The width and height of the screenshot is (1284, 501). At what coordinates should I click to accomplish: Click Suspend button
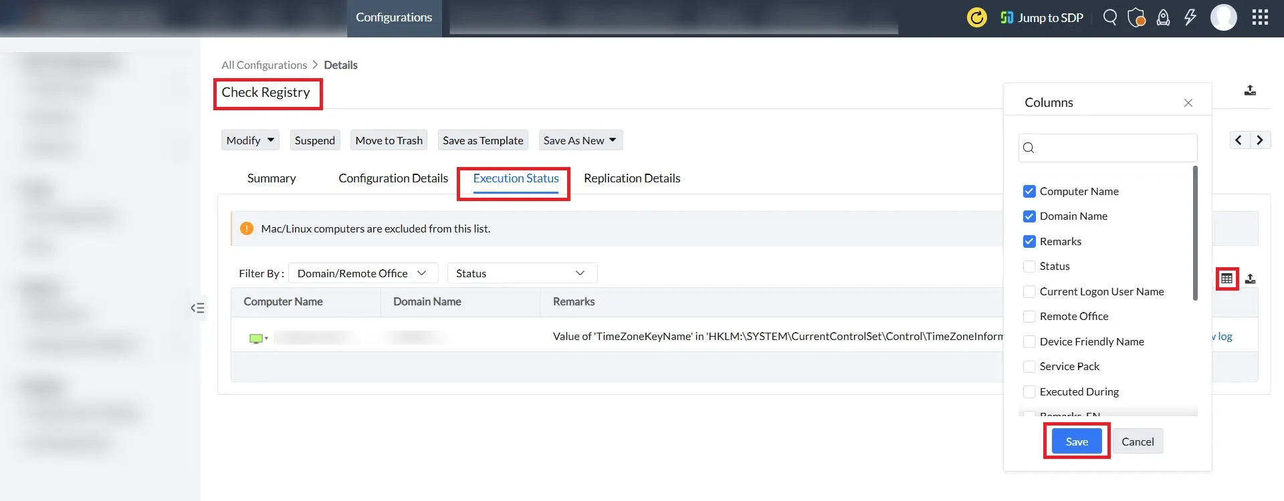point(315,140)
